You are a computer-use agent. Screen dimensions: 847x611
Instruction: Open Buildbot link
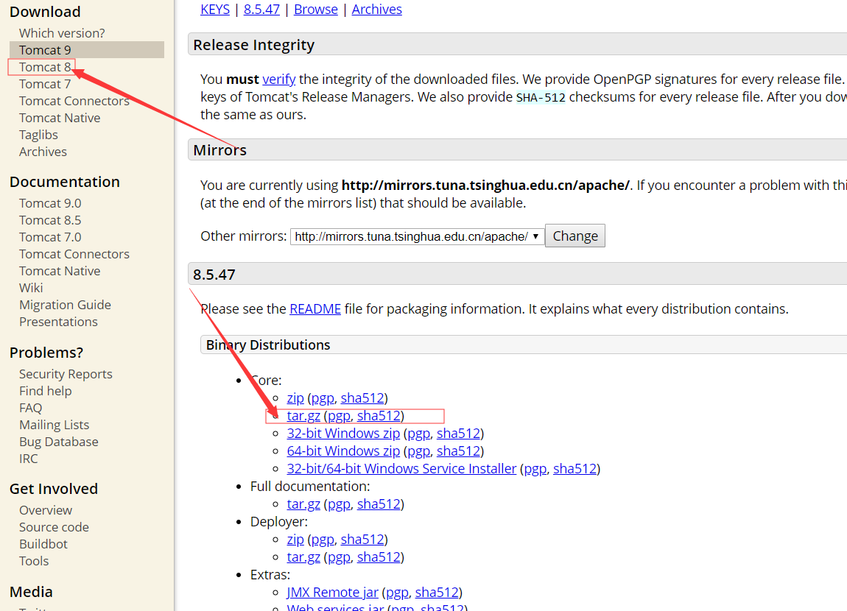[43, 544]
